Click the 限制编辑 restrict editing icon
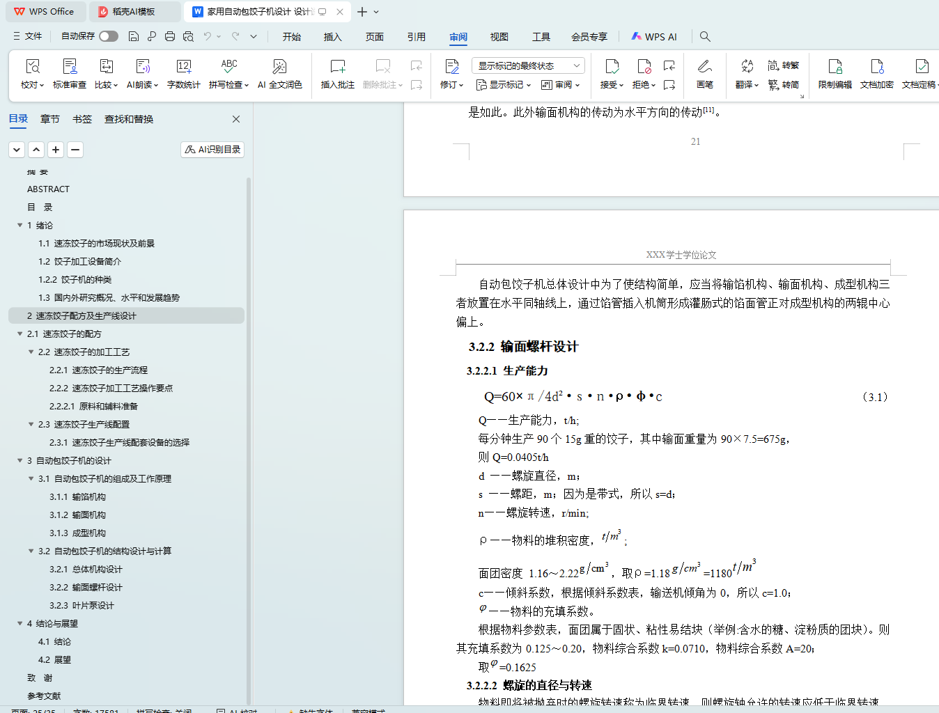This screenshot has height=713, width=939. pyautogui.click(x=835, y=74)
